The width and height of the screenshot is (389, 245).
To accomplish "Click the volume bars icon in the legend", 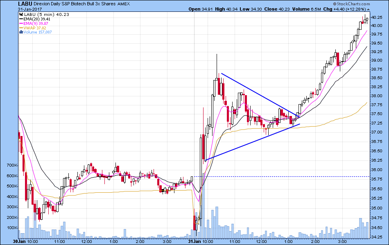I will (21, 32).
